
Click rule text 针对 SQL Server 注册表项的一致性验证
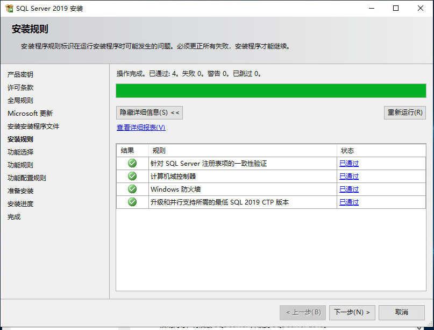209,164
